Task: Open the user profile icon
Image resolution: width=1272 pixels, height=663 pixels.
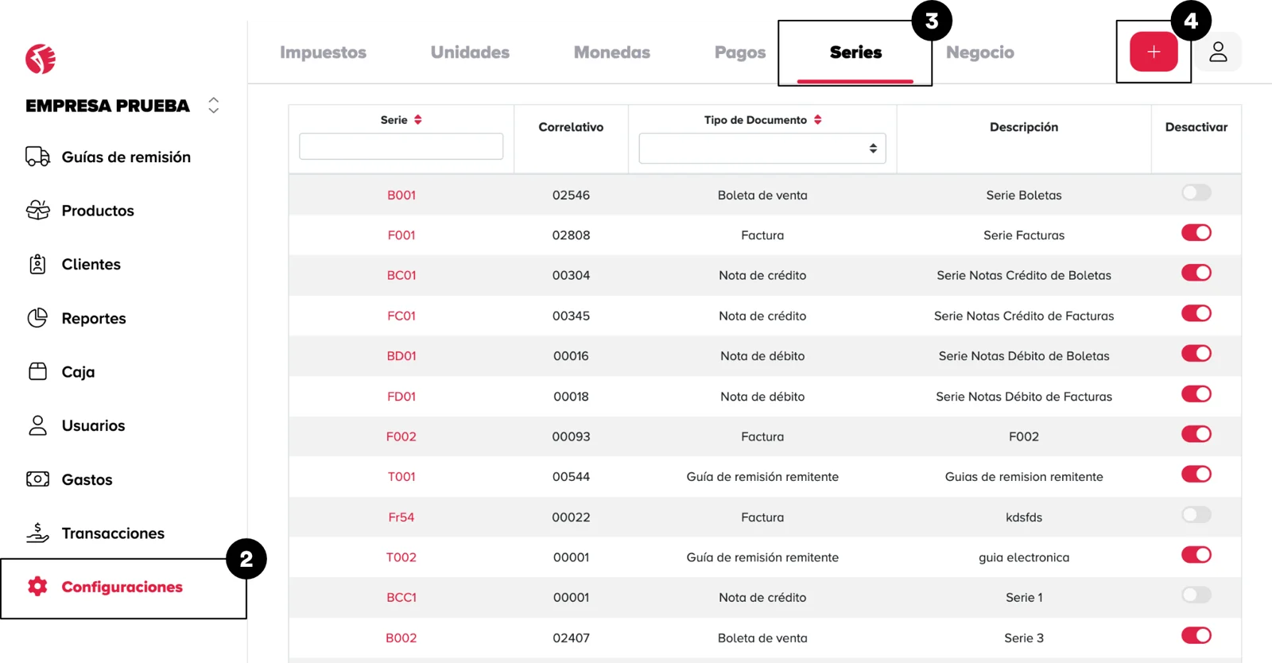Action: tap(1218, 52)
